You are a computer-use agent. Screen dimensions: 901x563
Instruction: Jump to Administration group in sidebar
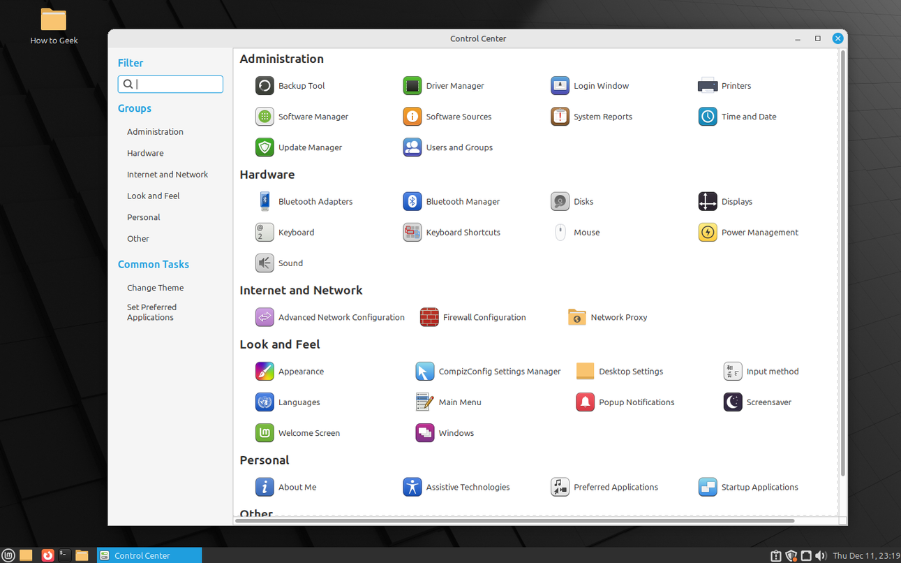pos(155,131)
